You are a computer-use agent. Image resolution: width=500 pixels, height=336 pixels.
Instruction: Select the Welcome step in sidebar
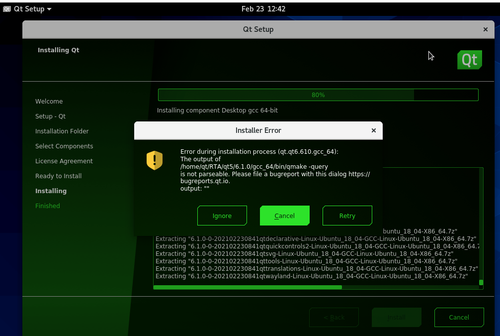point(49,101)
